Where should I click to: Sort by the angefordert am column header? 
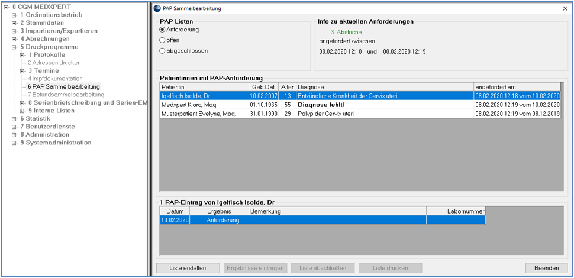point(517,87)
